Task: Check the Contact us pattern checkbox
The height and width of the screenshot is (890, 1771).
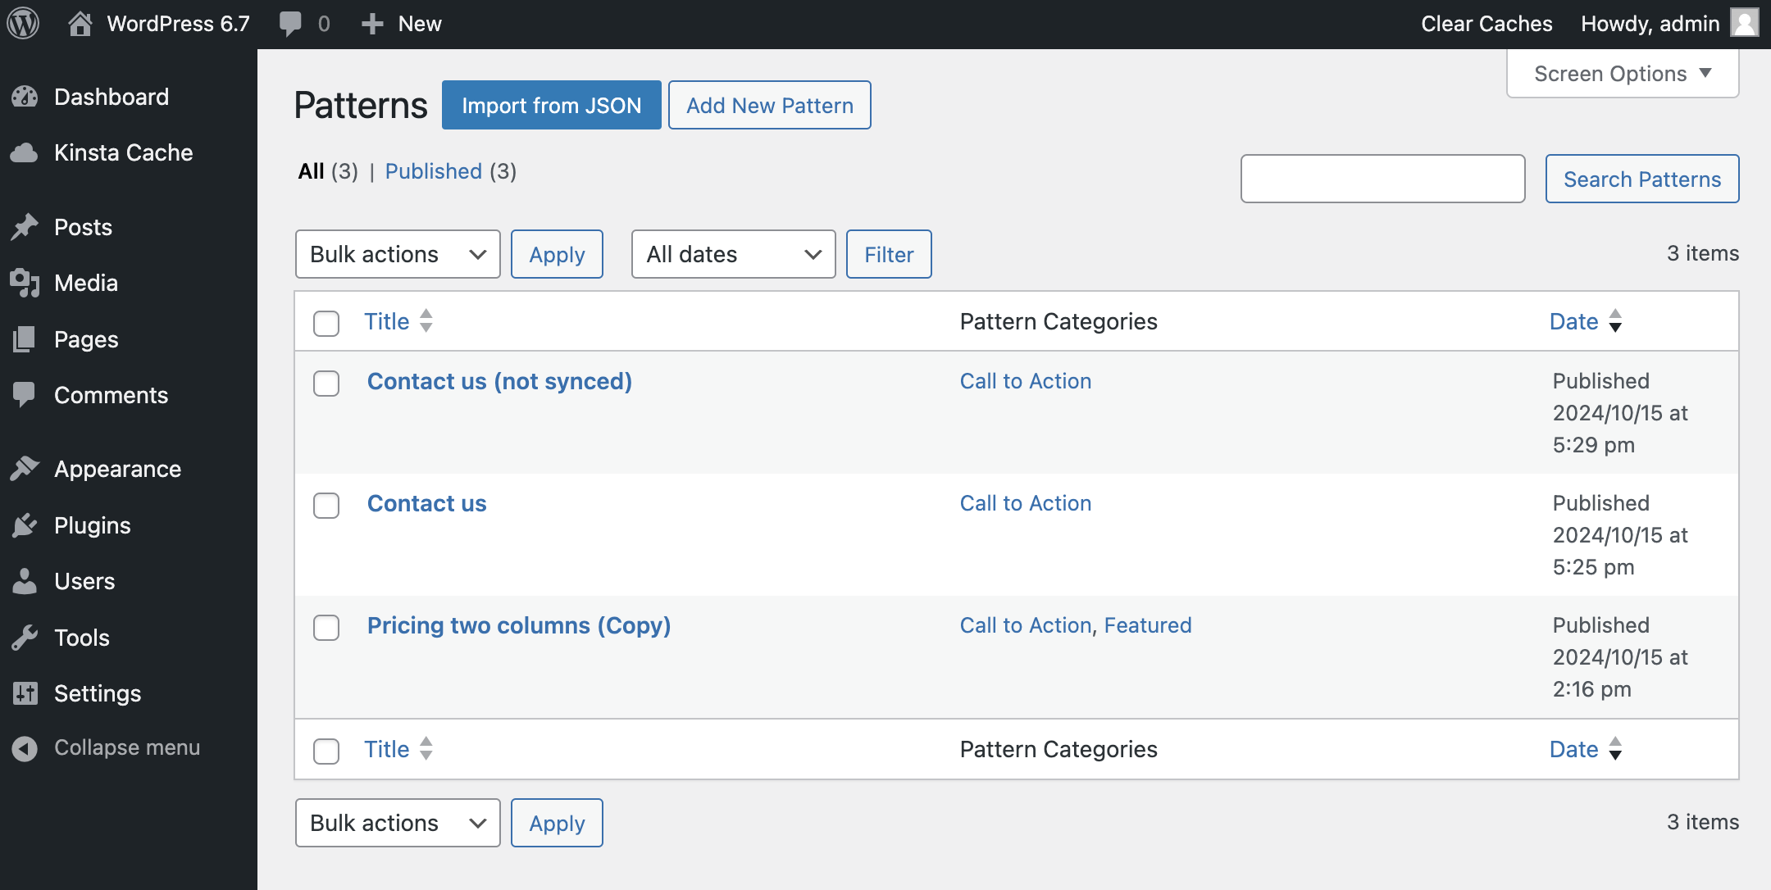Action: (x=327, y=503)
